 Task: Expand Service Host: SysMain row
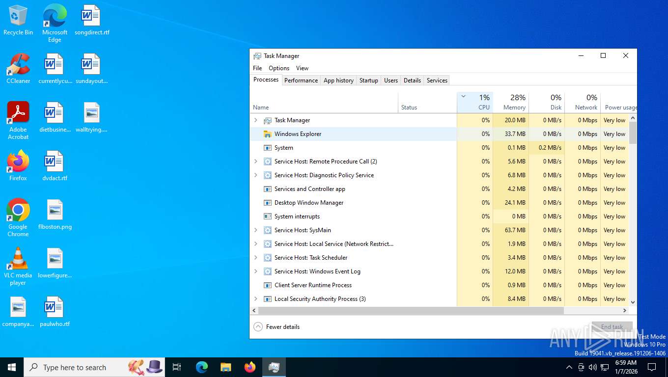(x=255, y=230)
